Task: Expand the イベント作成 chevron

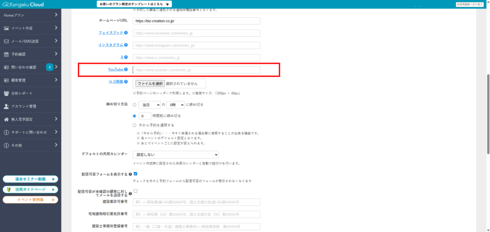Action: pos(56,28)
